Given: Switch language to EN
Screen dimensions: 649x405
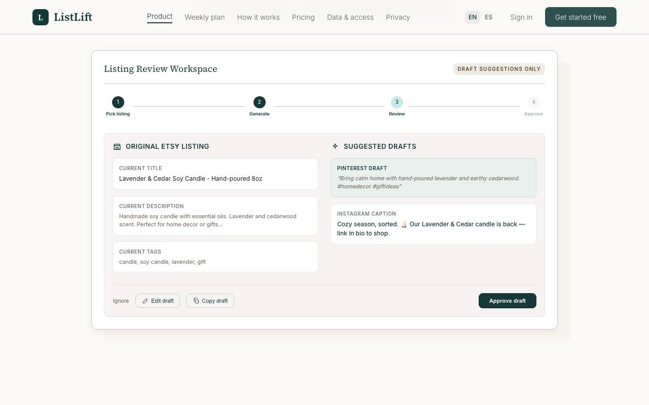Looking at the screenshot, I should 473,17.
